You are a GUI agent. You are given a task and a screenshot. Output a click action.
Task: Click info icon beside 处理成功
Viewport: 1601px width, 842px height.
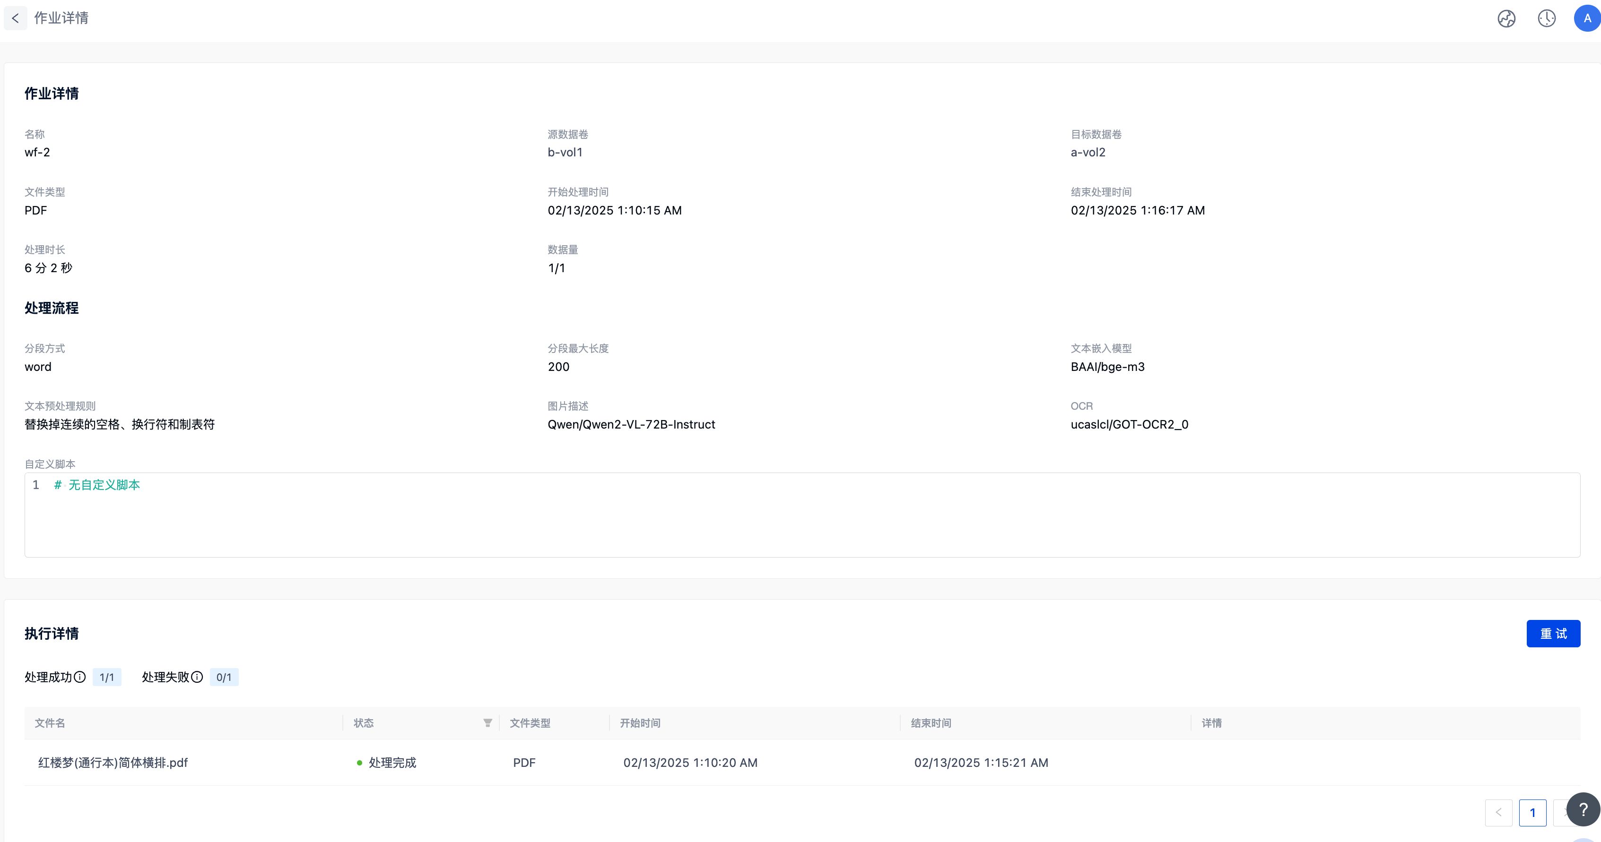pyautogui.click(x=79, y=677)
